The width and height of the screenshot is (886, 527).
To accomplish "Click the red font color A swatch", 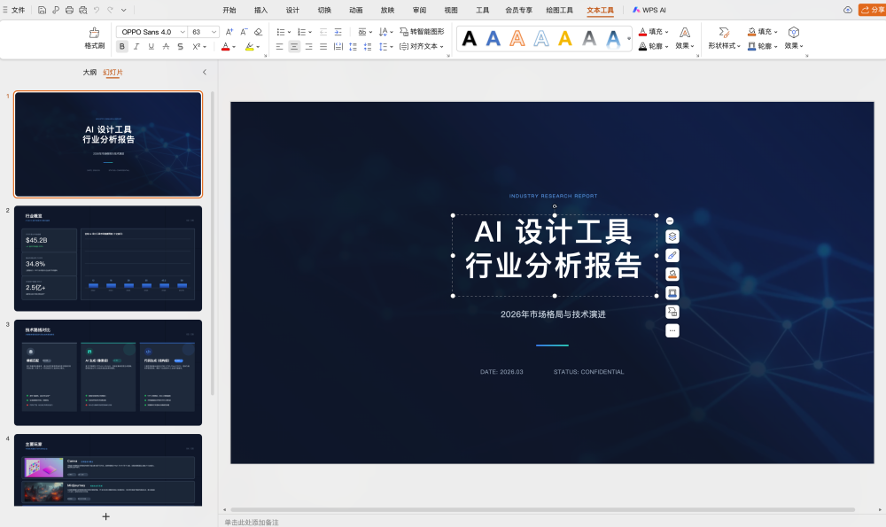I will [225, 47].
